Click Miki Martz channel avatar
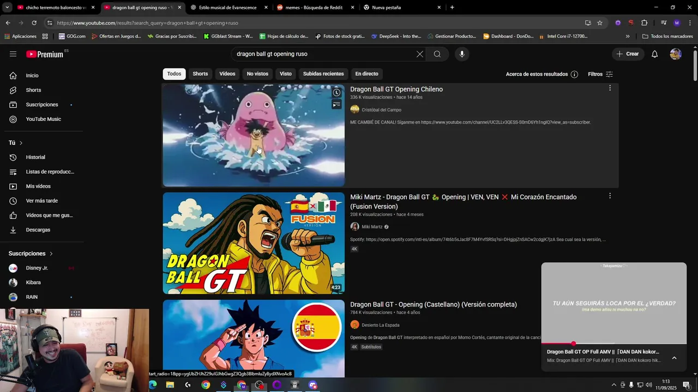Screen dimensions: 698x392 (355, 226)
